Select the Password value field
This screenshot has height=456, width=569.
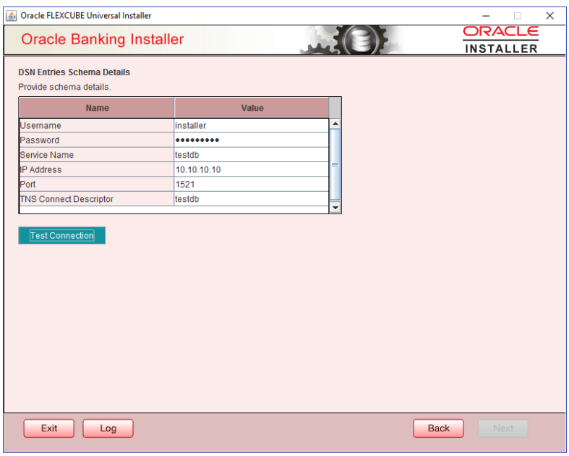click(251, 140)
